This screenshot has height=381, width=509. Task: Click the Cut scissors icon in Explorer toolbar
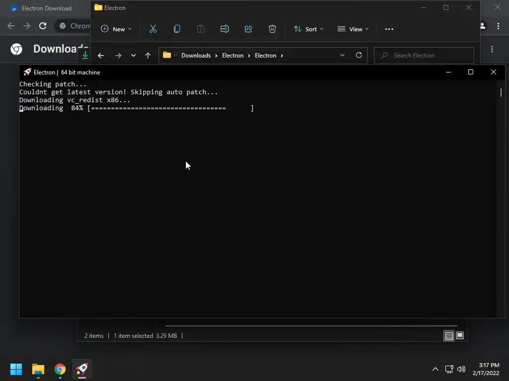click(153, 29)
